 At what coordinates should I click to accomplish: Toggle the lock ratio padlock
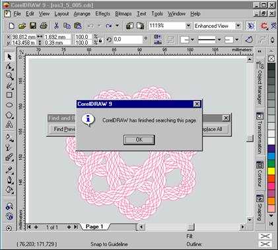click(100, 41)
